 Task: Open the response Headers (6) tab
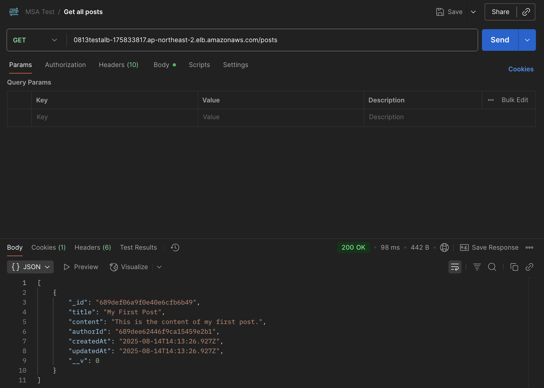[93, 247]
